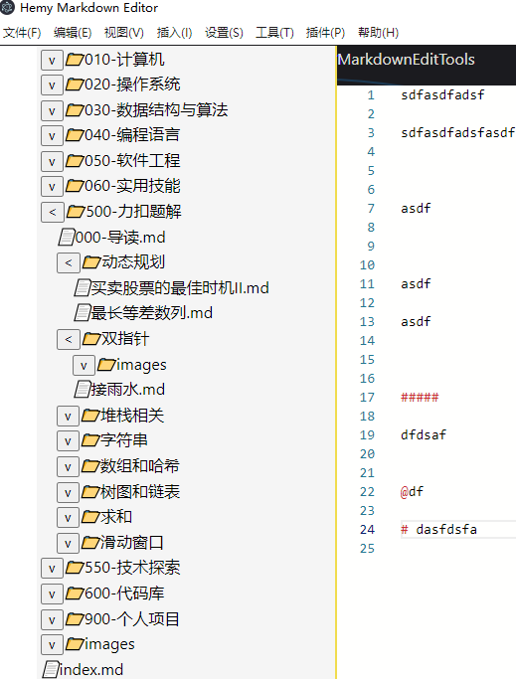516x679 pixels.
Task: Open 买卖股票的最佳时机II.md file
Action: 180,287
